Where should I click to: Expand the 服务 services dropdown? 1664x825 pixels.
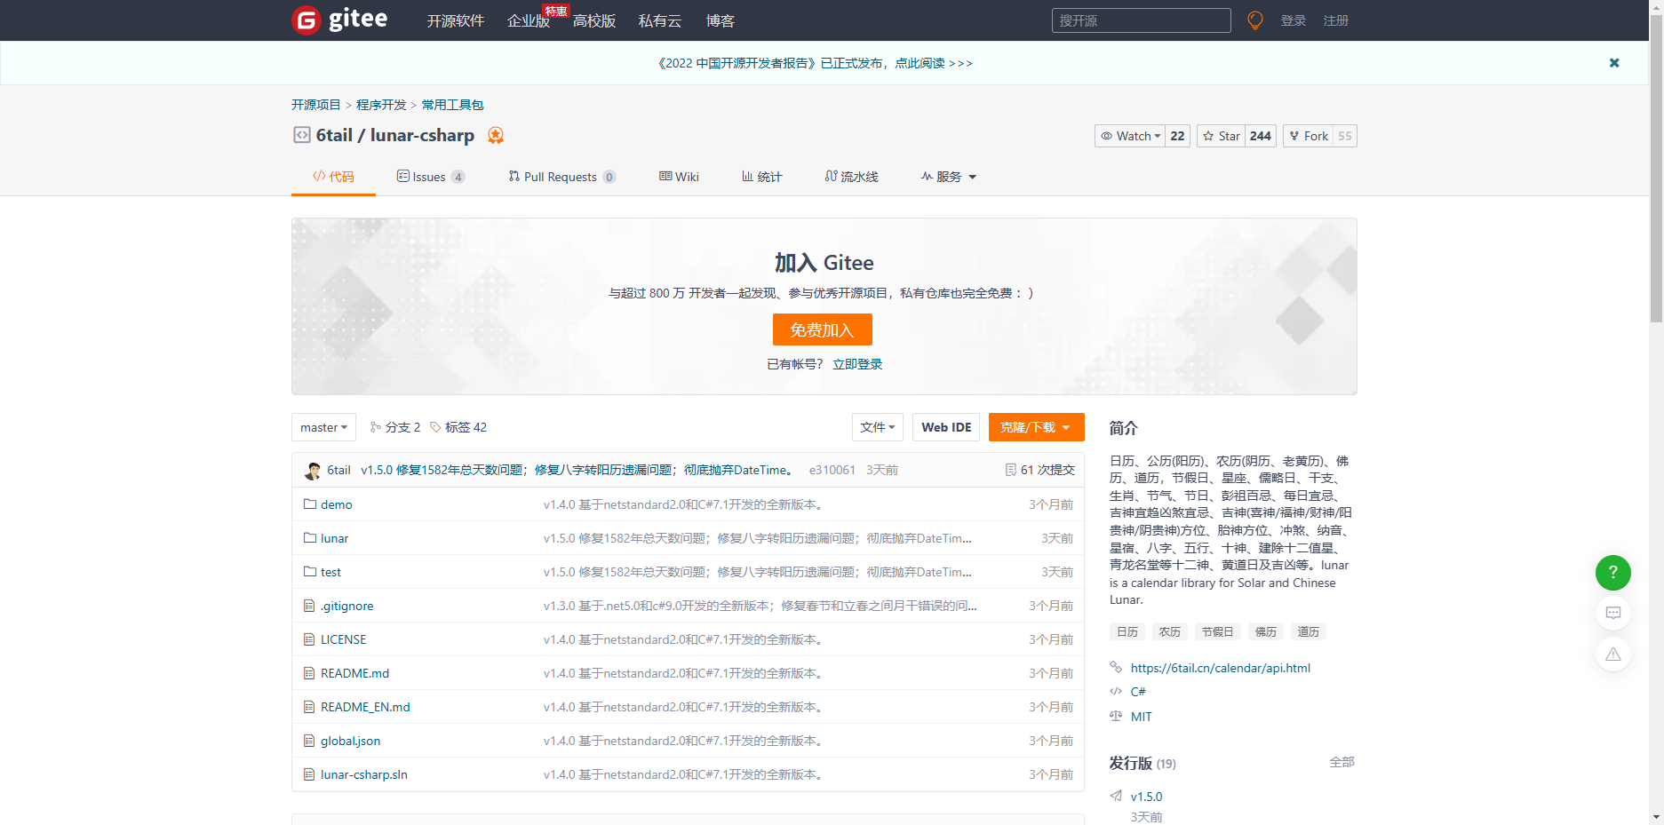[949, 177]
